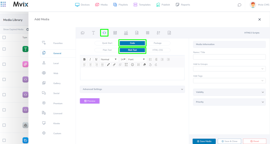This screenshot has height=144, width=270.
Task: Open the share document media icon
Action: coord(169,33)
